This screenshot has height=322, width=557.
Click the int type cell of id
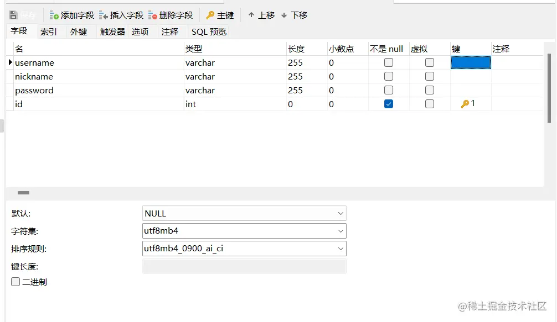[235, 104]
